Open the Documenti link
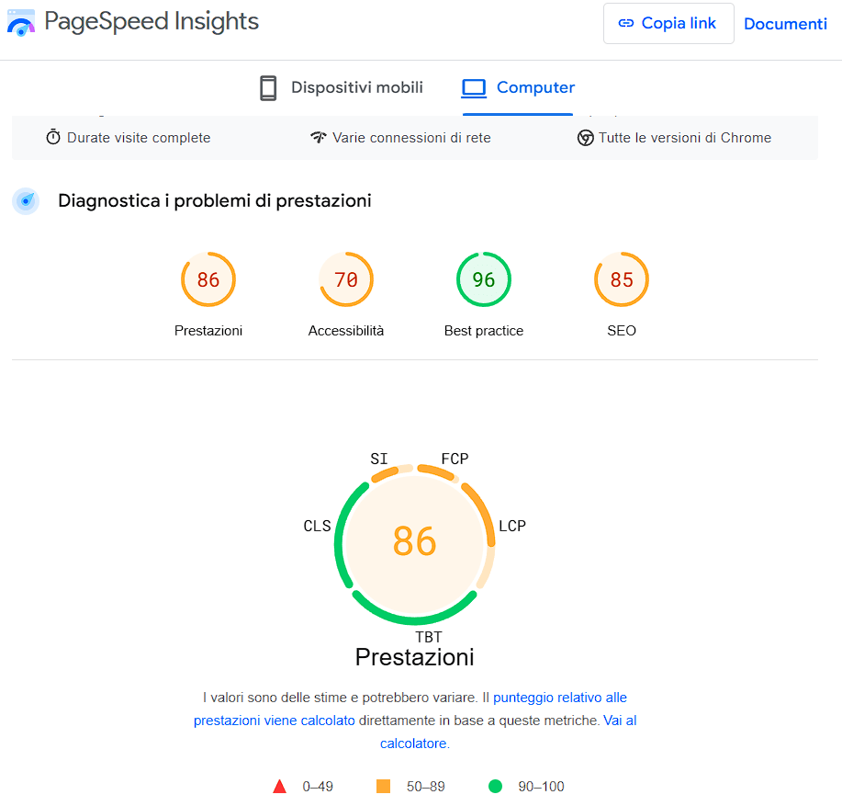842x806 pixels. tap(785, 24)
